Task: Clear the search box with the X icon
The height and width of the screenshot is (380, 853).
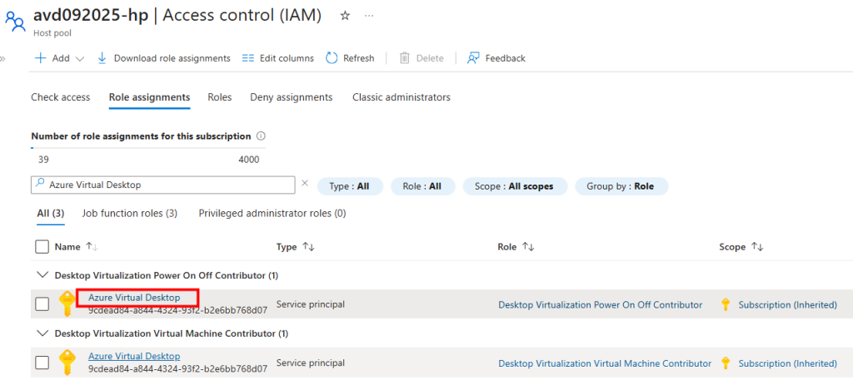Action: coord(304,184)
